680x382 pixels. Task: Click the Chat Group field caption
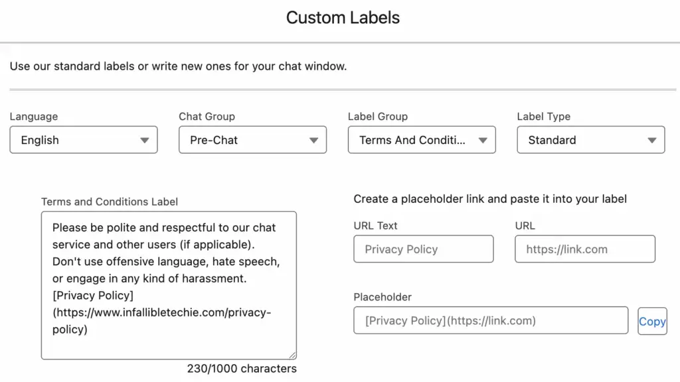point(207,117)
